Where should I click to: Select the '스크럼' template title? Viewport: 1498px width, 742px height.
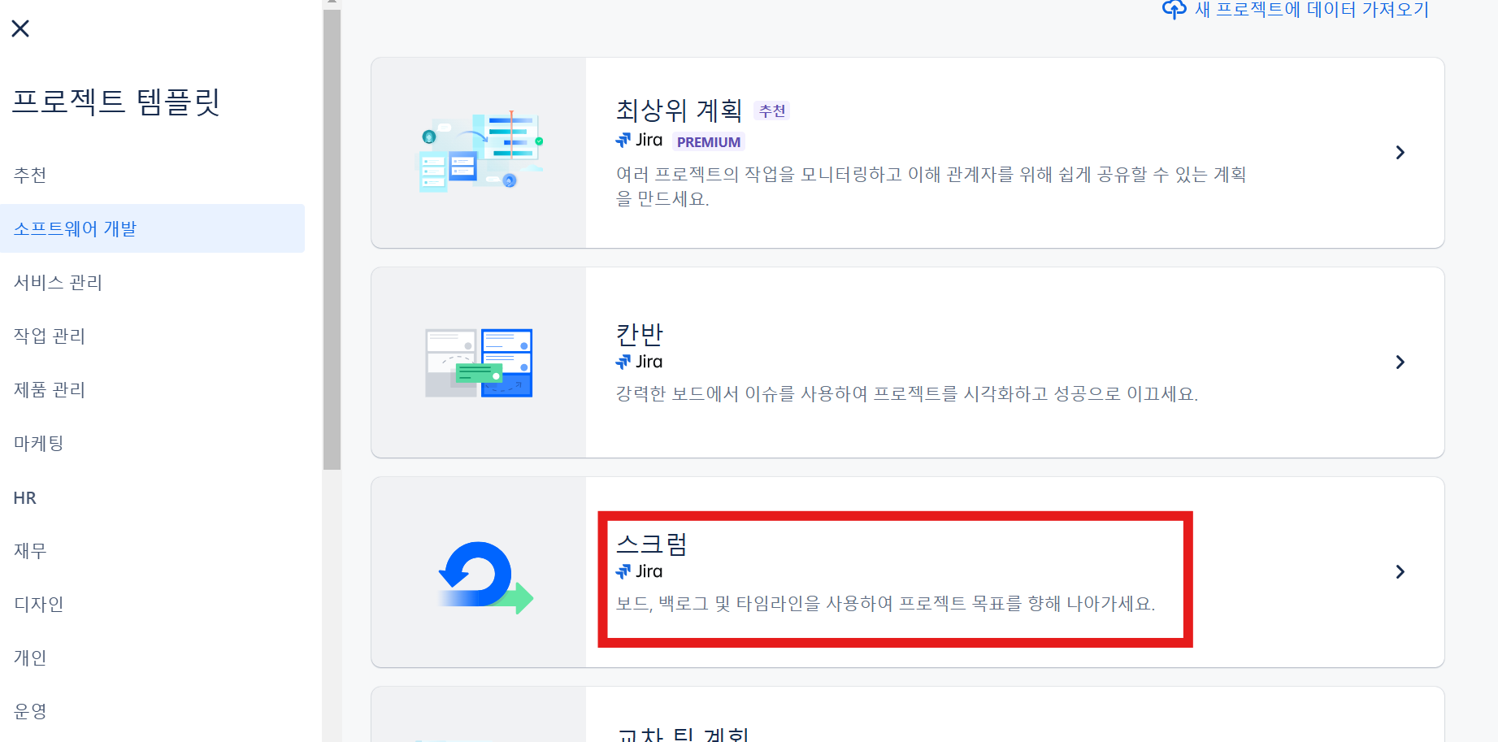652,544
